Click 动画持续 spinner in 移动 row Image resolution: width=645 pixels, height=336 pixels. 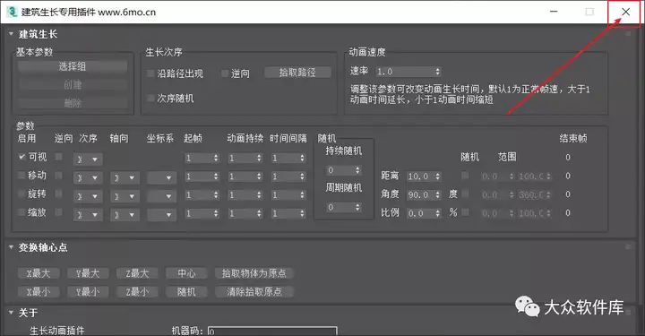tap(245, 177)
